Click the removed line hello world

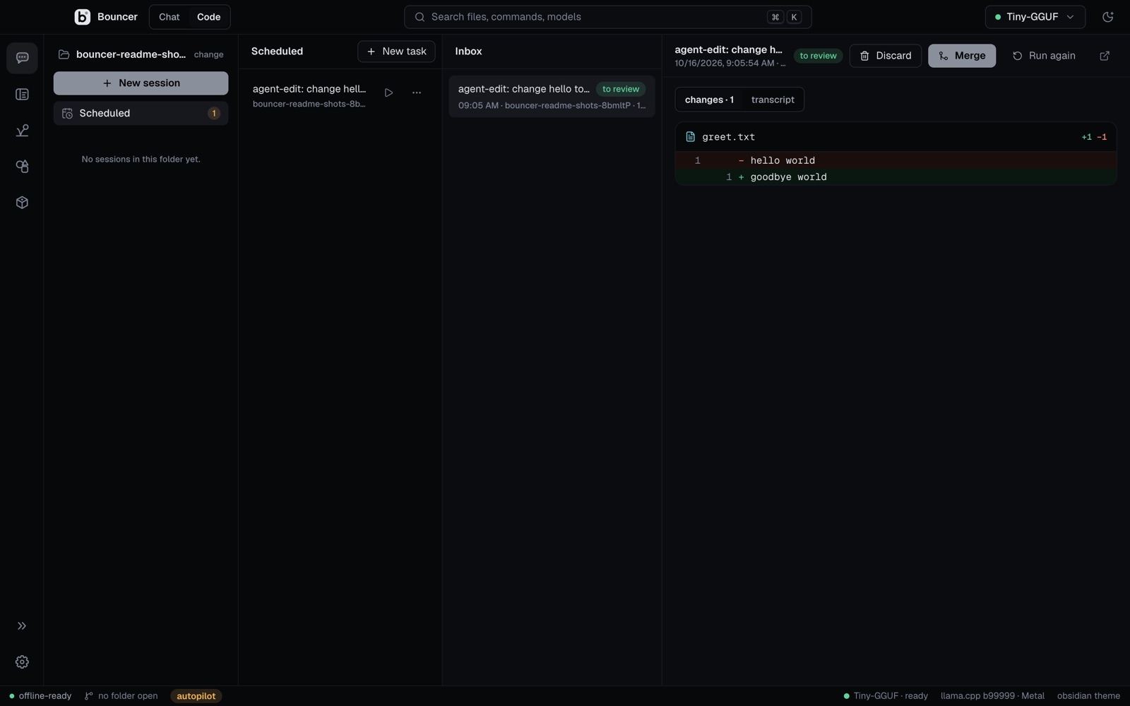pyautogui.click(x=896, y=160)
